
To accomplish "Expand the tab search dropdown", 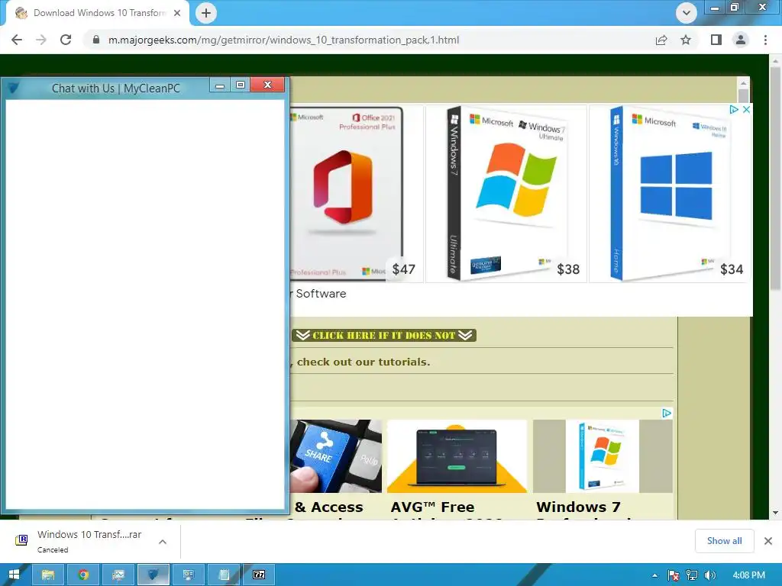I will click(687, 13).
